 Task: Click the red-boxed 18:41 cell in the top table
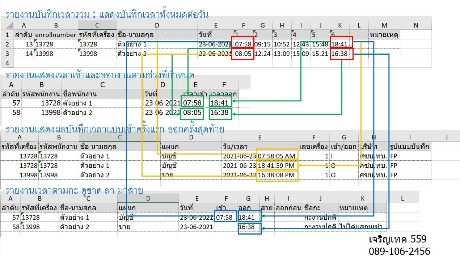pyautogui.click(x=341, y=44)
